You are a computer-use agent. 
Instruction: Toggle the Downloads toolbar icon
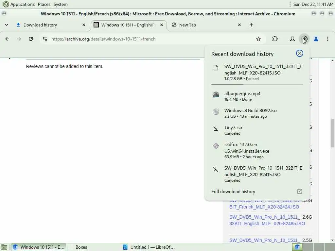[305, 39]
